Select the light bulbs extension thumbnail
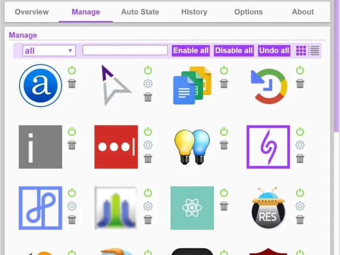The height and width of the screenshot is (255, 340). (x=192, y=147)
